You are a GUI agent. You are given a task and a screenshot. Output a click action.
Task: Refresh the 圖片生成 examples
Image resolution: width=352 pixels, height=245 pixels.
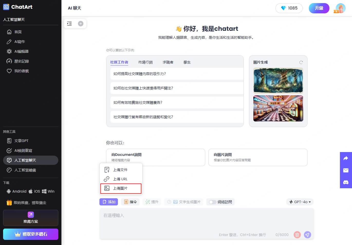click(301, 62)
